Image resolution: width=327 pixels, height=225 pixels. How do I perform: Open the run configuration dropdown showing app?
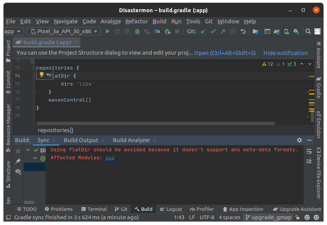point(11,31)
